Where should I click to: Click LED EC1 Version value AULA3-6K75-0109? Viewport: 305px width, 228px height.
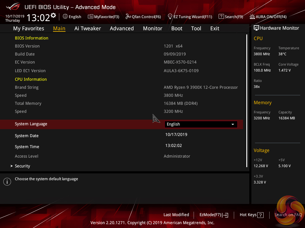coord(181,71)
